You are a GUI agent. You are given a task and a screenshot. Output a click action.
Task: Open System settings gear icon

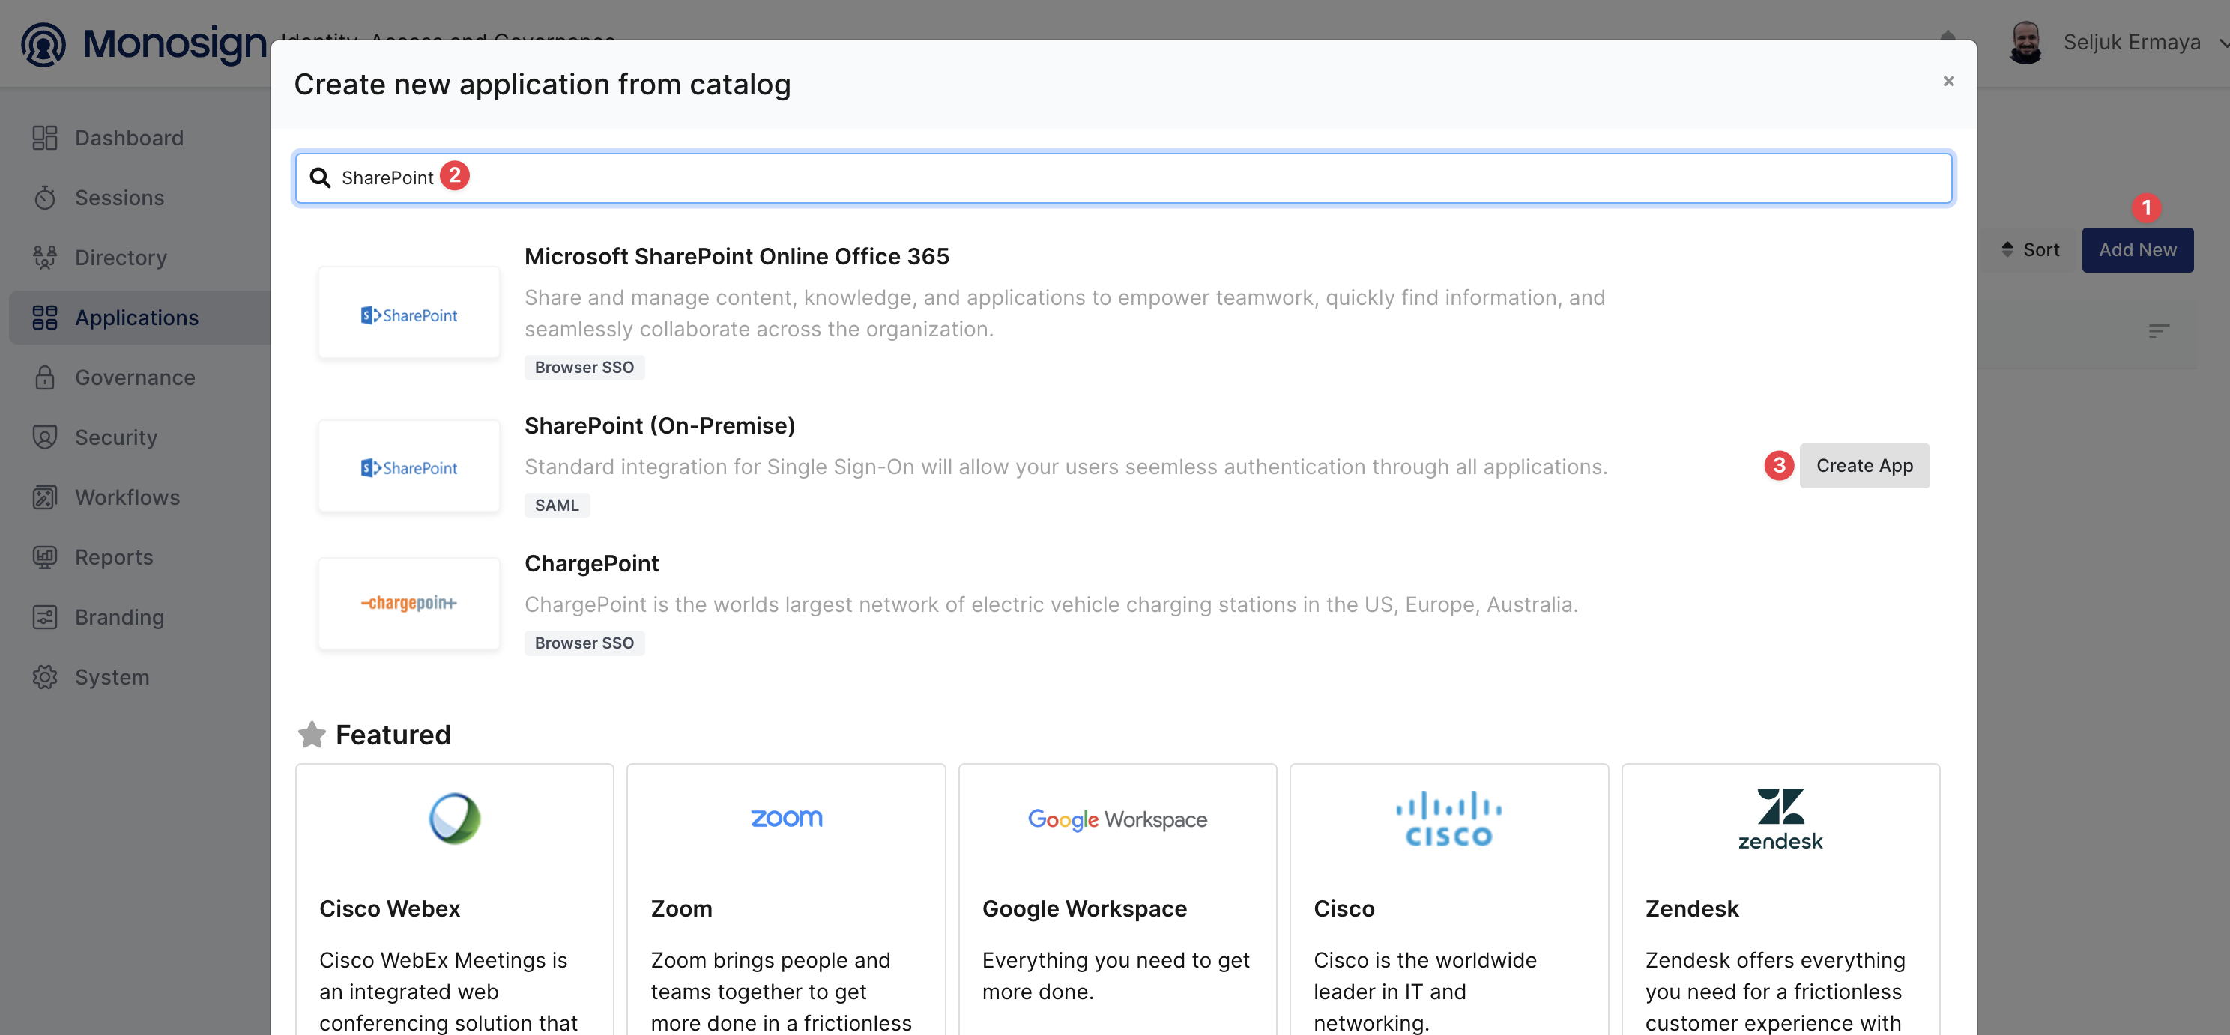click(x=44, y=676)
